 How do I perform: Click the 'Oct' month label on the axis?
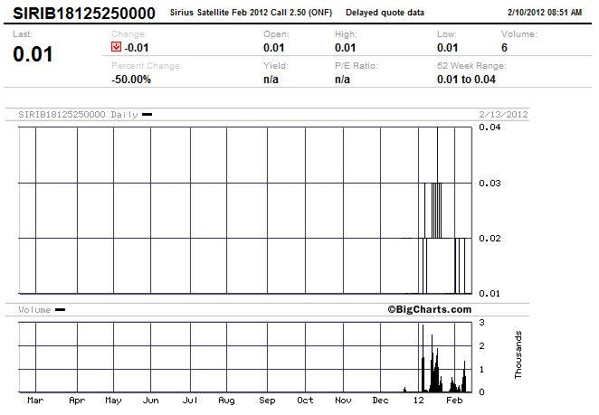305,401
